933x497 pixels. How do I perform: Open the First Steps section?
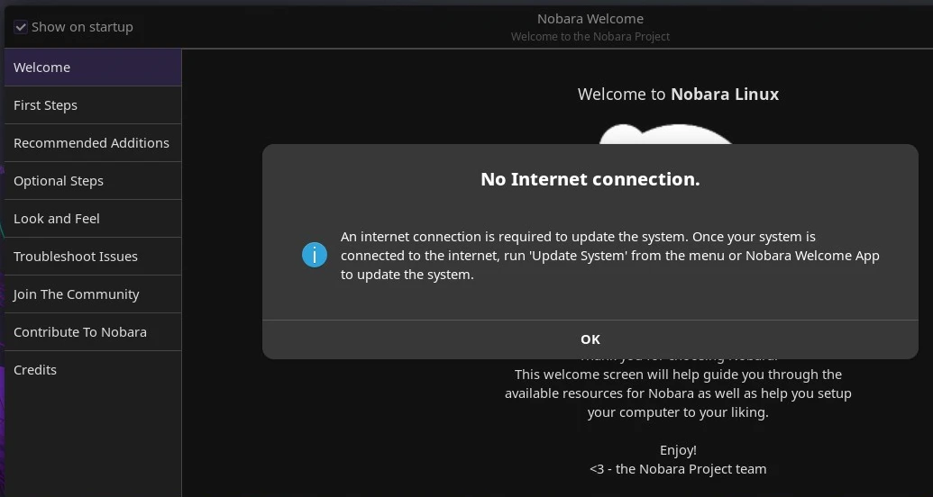[x=93, y=105]
